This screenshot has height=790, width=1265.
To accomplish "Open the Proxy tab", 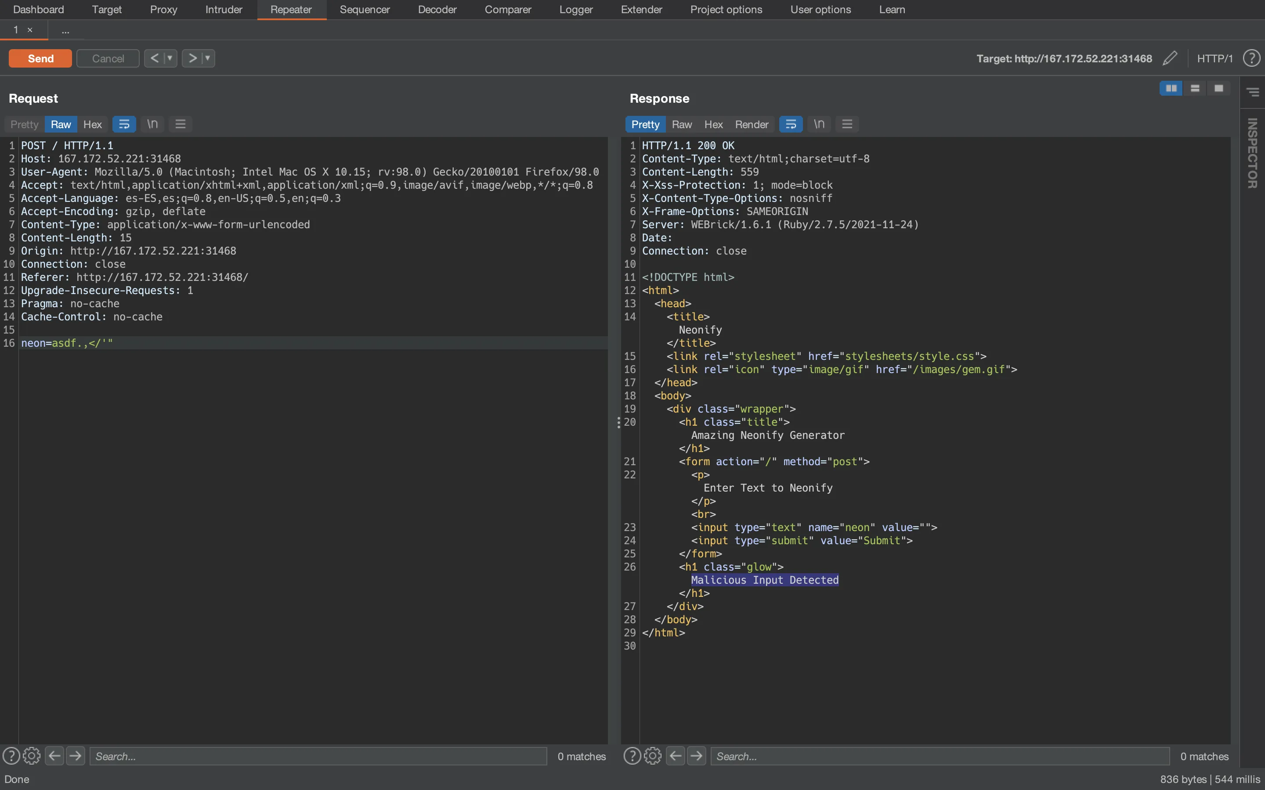I will 163,9.
